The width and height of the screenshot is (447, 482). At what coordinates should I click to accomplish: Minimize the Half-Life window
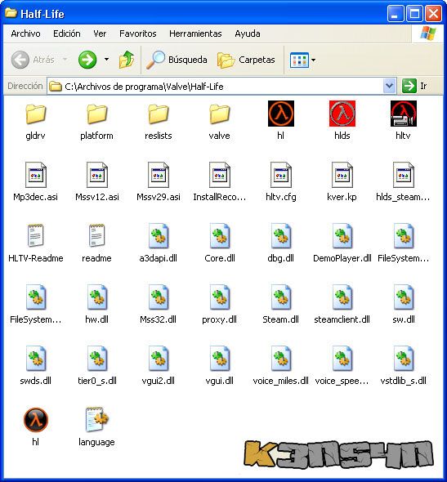(396, 14)
